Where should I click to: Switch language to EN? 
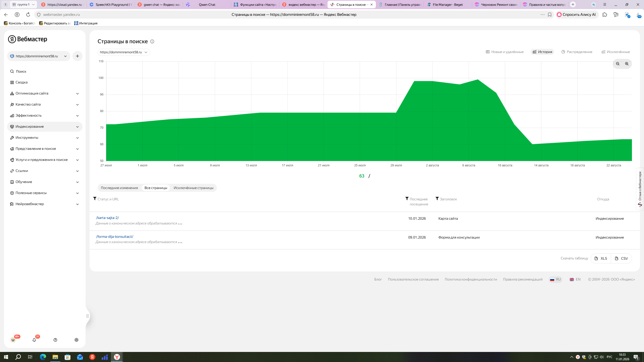(x=575, y=279)
